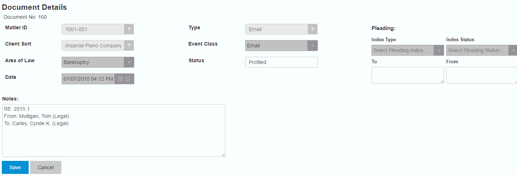Click the Imperial Piano Company client field
517x175 pixels.
(x=93, y=46)
